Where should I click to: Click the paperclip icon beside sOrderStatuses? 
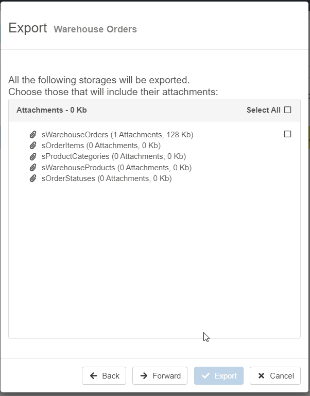point(33,178)
